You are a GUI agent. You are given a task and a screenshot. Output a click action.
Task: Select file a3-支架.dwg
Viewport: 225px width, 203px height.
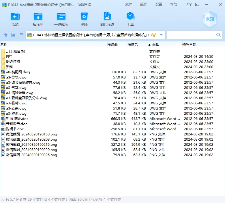point(16,108)
